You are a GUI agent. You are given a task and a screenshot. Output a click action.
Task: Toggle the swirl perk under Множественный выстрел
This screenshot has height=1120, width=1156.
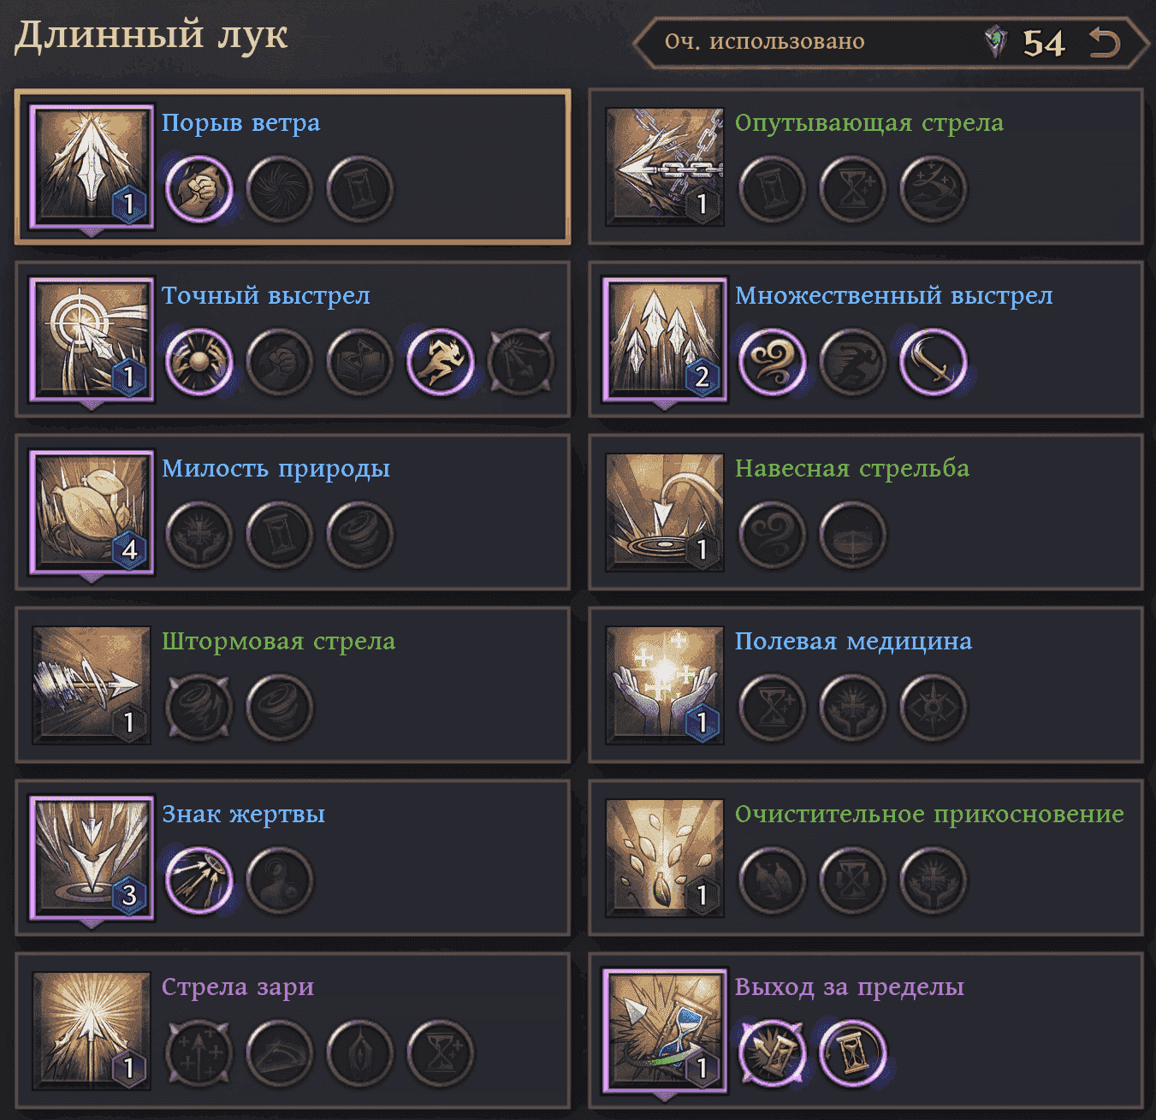tap(772, 362)
